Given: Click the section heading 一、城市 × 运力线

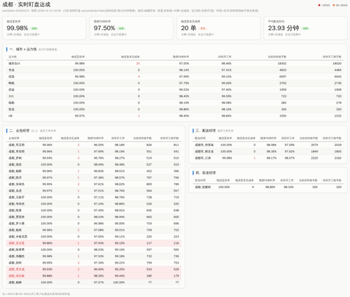Looking at the screenshot, I should coord(23,49).
